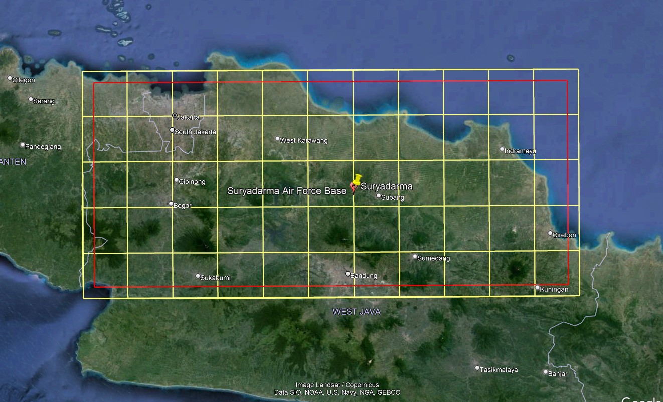Click the Sumedang place label
Viewport: 663px width, 402px height.
point(434,259)
